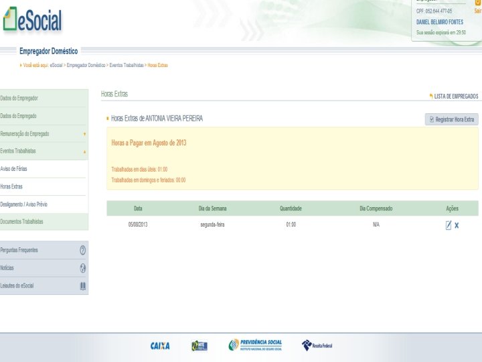
Task: Follow the Empregador Doméstico breadcrumb link
Action: pyautogui.click(x=86, y=65)
